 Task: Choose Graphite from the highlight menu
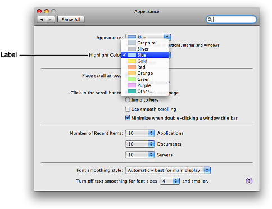pos(145,43)
